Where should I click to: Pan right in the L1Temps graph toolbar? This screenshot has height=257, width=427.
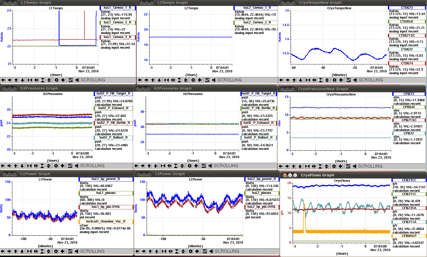(x=10, y=80)
